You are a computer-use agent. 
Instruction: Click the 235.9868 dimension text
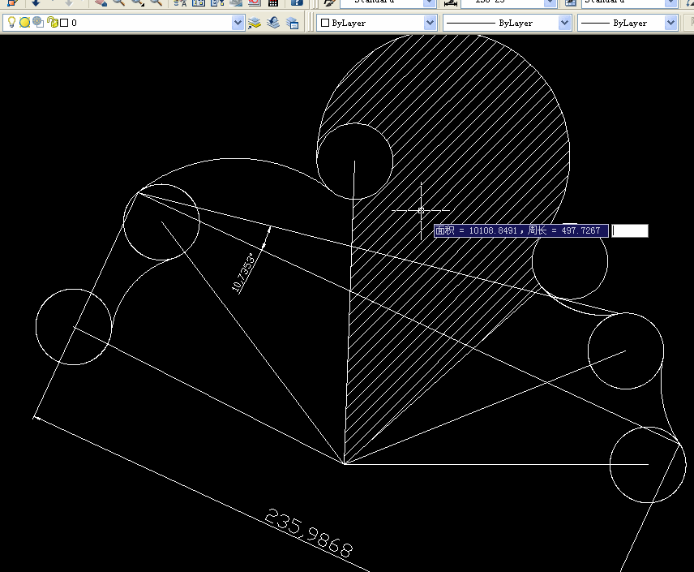(x=309, y=533)
